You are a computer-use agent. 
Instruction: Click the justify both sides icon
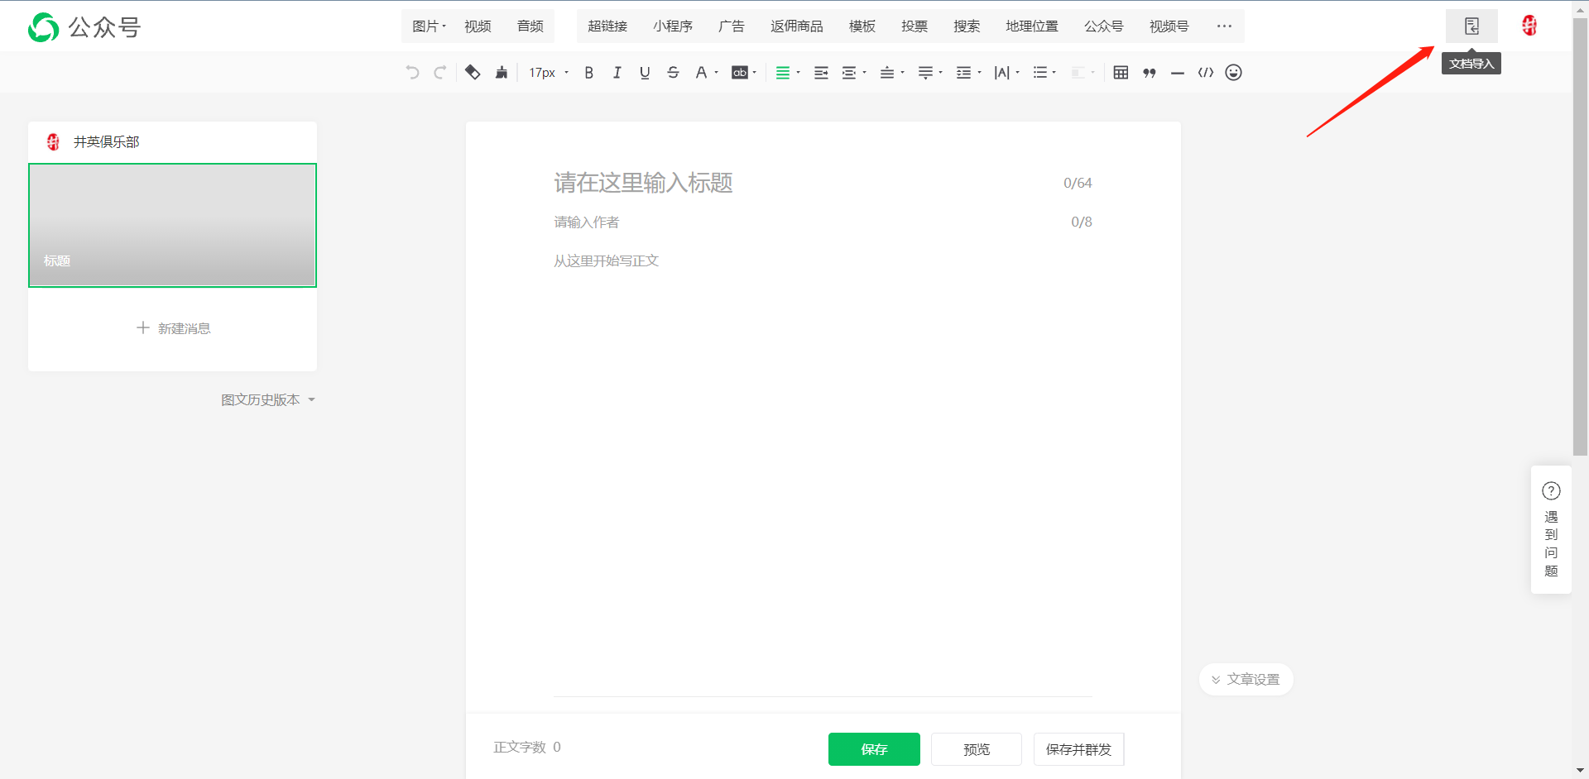821,73
